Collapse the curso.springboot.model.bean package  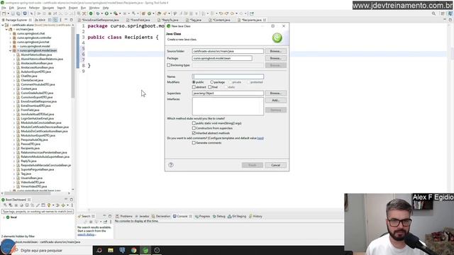point(11,50)
